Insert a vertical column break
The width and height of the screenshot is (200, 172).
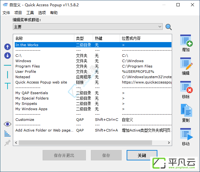8,75
